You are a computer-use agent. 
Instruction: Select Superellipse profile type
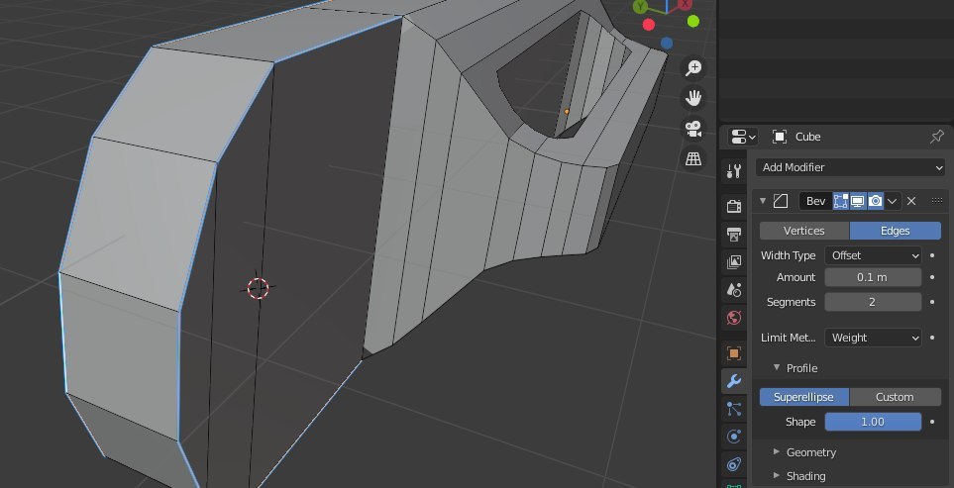(x=804, y=397)
